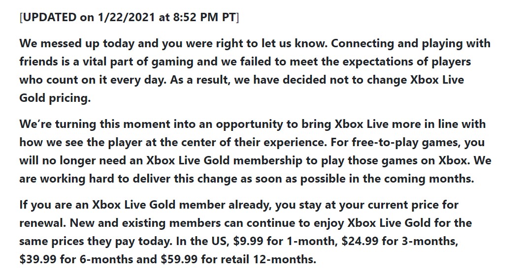Click 'New and existing members' text

point(145,223)
